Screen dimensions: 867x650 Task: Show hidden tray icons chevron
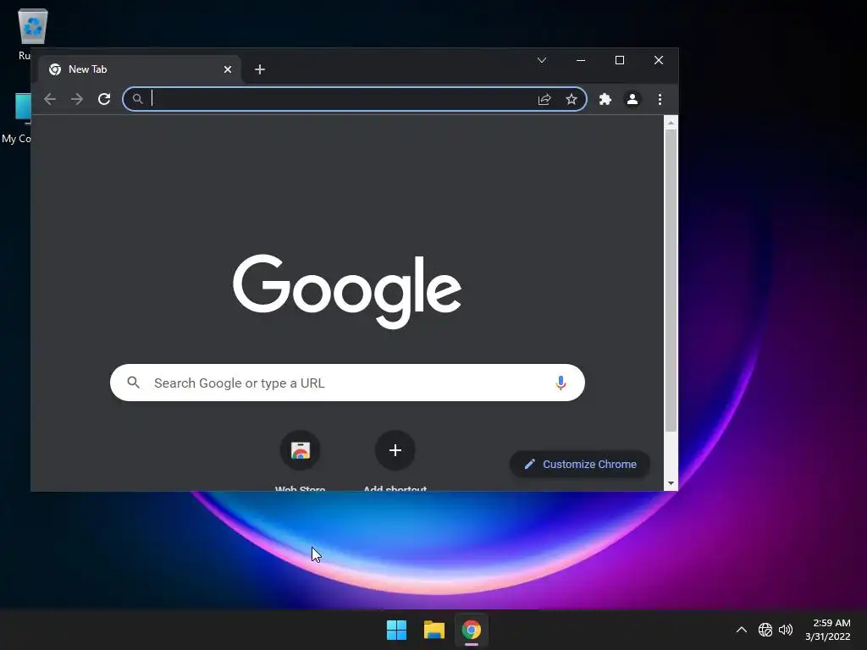[x=742, y=630]
